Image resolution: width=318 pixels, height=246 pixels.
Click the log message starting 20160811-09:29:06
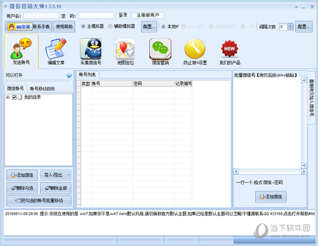pos(160,214)
